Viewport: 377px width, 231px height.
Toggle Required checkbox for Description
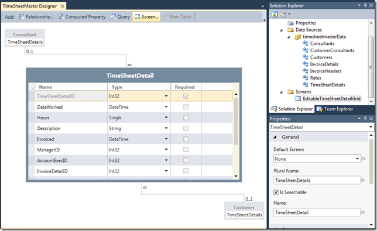coord(186,128)
